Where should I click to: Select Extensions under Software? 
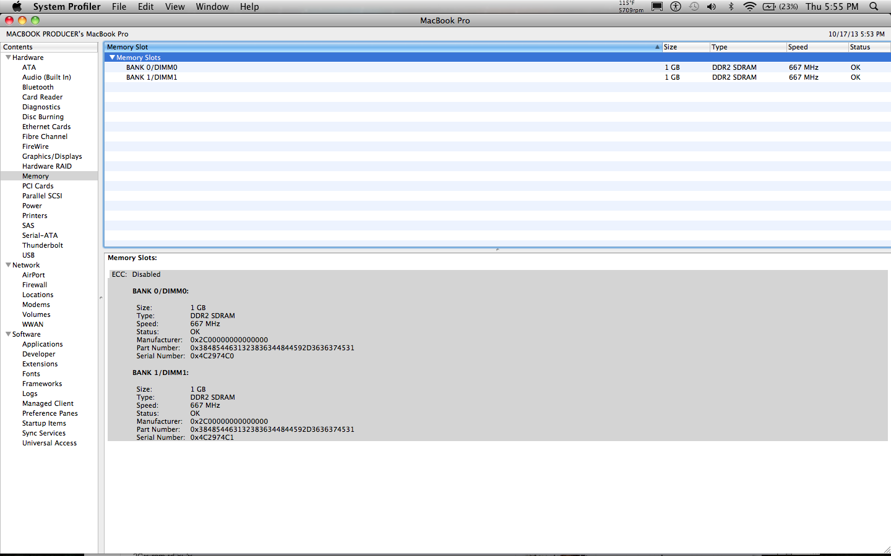click(40, 364)
